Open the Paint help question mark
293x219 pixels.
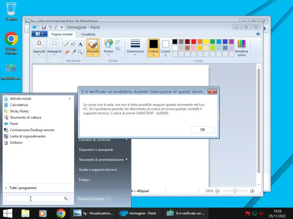click(258, 34)
